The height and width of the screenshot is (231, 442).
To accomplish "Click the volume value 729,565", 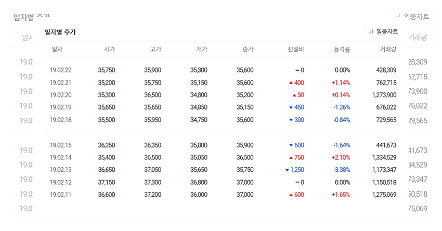I will coord(386,120).
